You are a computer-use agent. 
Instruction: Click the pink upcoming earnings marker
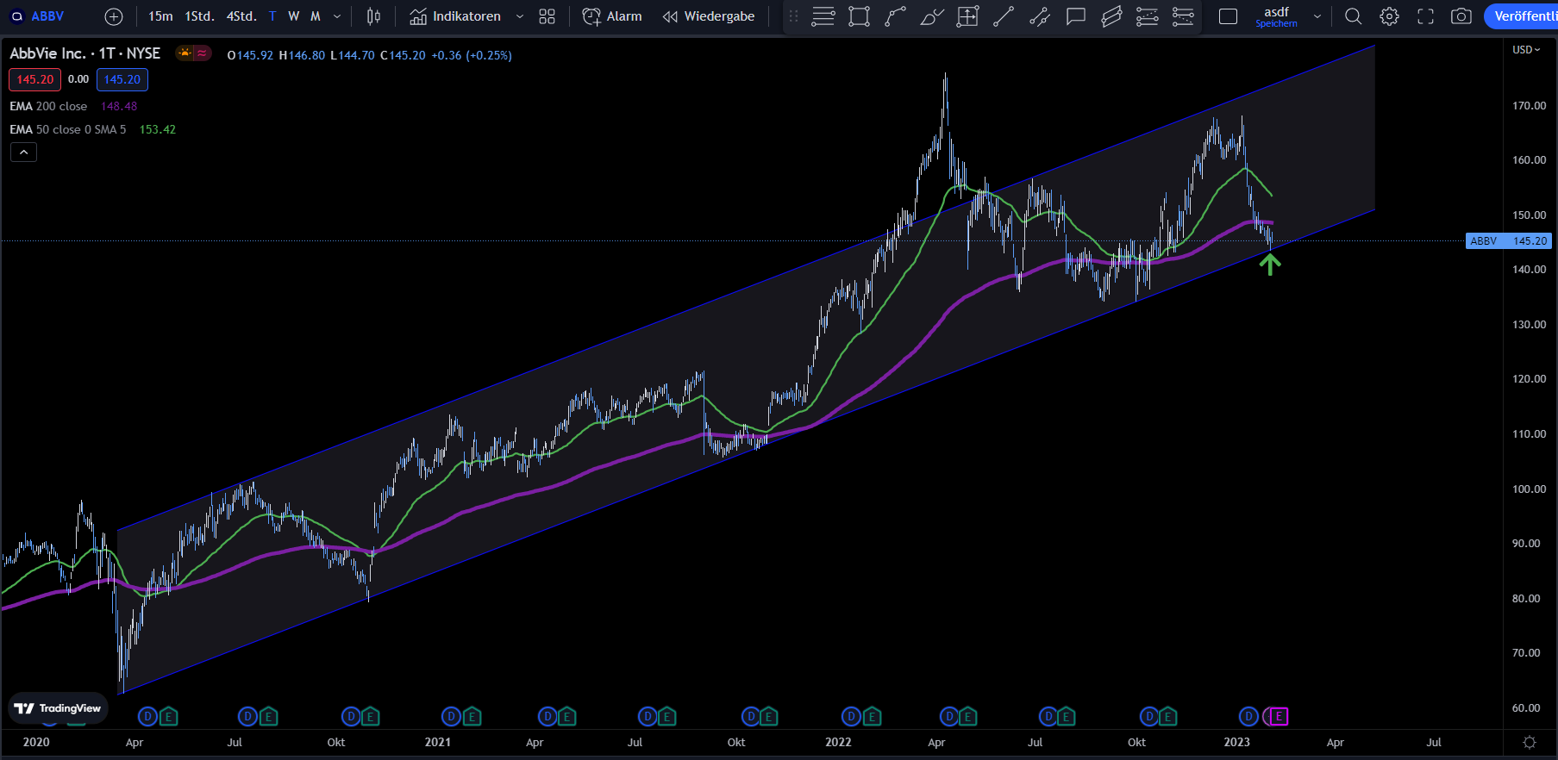[1279, 716]
